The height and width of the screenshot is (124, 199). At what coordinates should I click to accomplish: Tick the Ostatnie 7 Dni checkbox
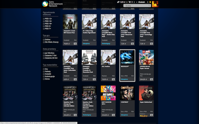44,55
